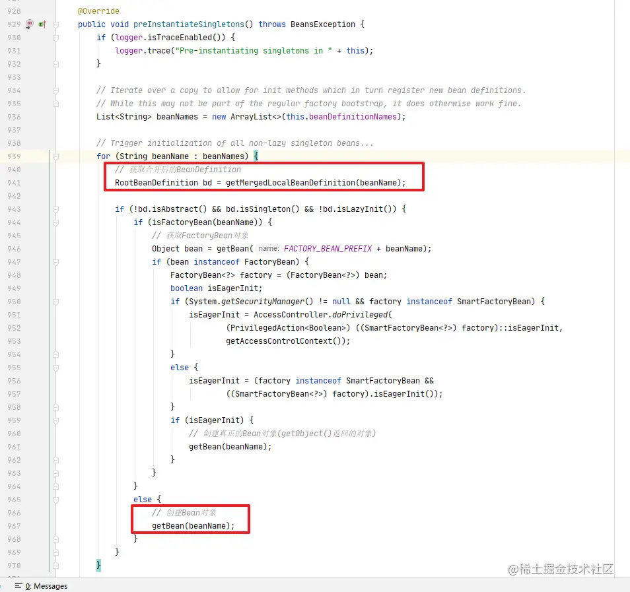Collapse the for loop fold marker at line 939
Image resolution: width=630 pixels, height=592 pixels.
56,156
